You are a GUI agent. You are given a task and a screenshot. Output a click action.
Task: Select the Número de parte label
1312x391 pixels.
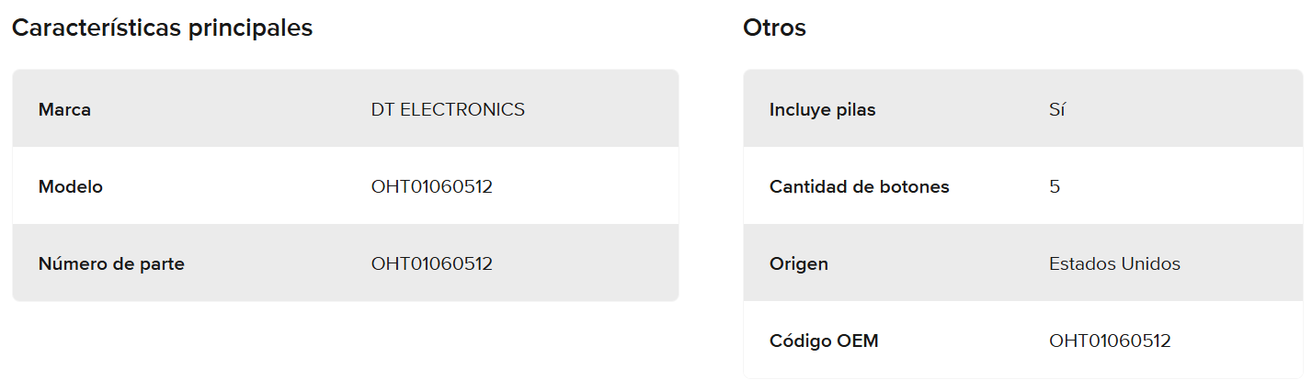[x=111, y=264]
